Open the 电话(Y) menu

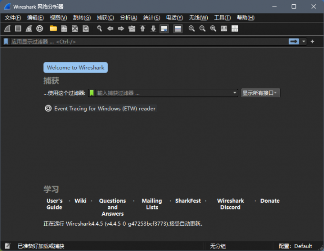pyautogui.click(x=174, y=18)
